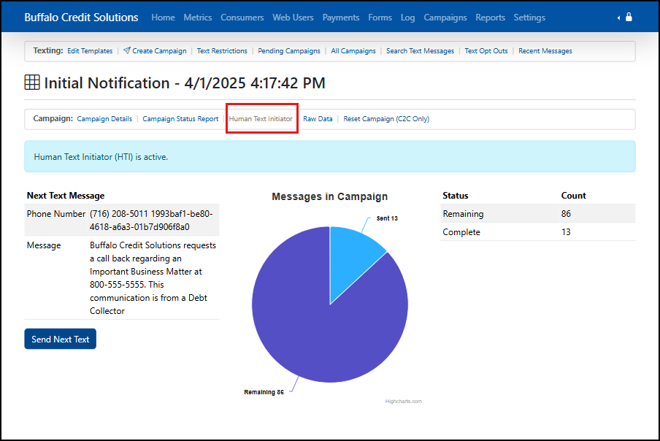Open Text Restrictions link
Image resolution: width=660 pixels, height=441 pixels.
point(222,51)
